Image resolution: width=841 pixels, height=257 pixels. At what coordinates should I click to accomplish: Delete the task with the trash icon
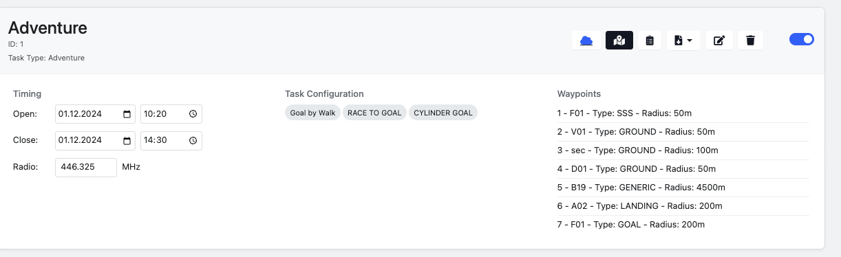tap(751, 41)
